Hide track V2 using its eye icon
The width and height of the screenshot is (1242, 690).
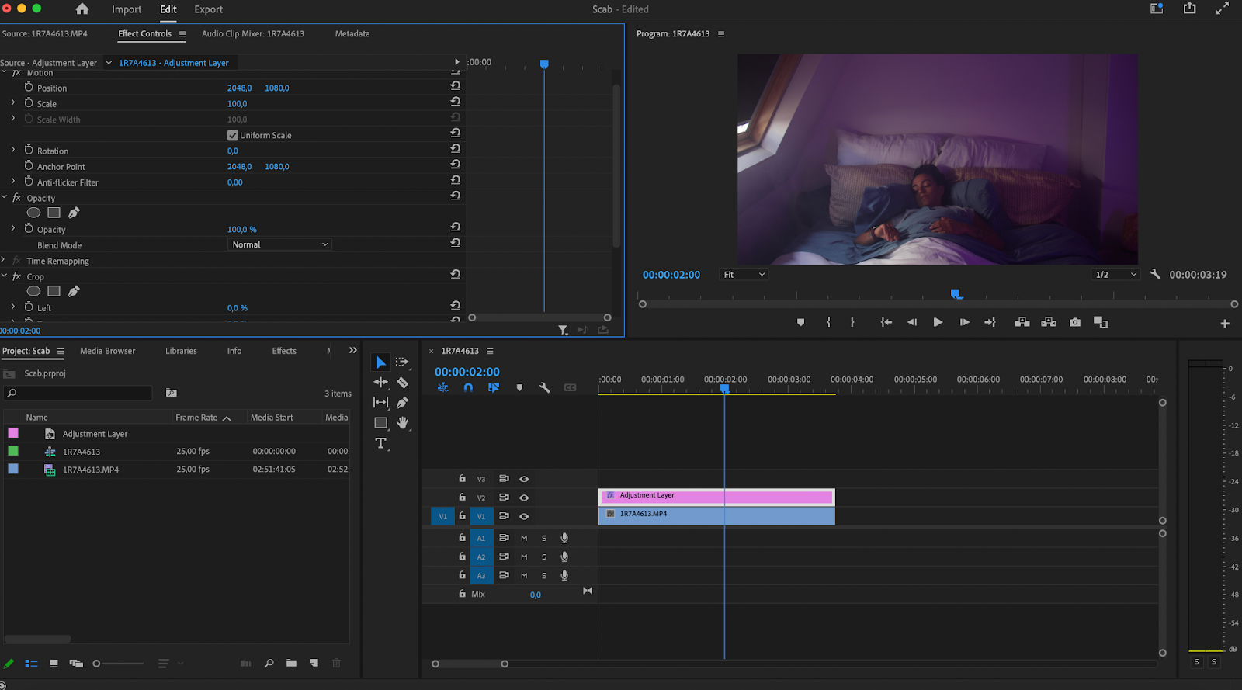pos(524,498)
